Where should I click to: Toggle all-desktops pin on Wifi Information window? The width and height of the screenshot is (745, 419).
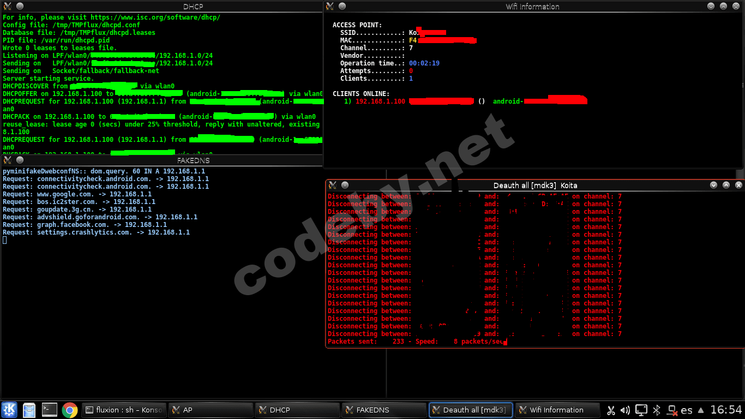[x=343, y=7]
